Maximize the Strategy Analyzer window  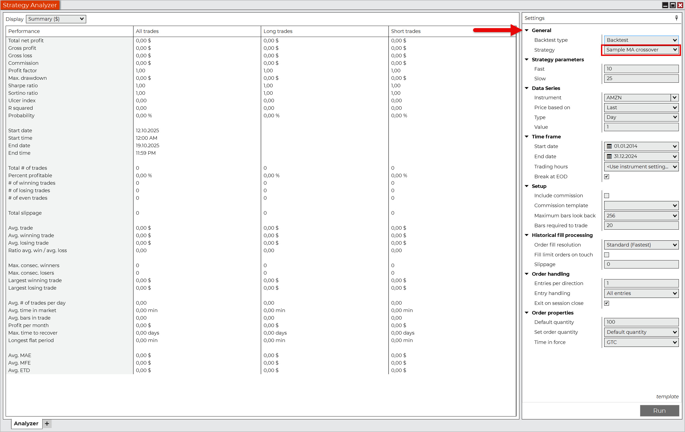(672, 5)
